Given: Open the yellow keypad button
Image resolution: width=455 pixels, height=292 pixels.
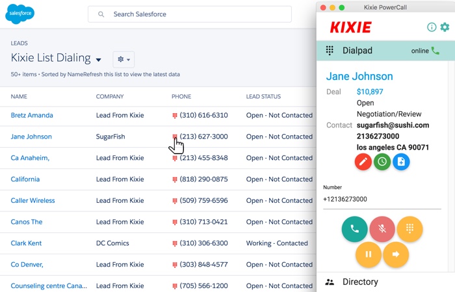Looking at the screenshot, I should [409, 229].
